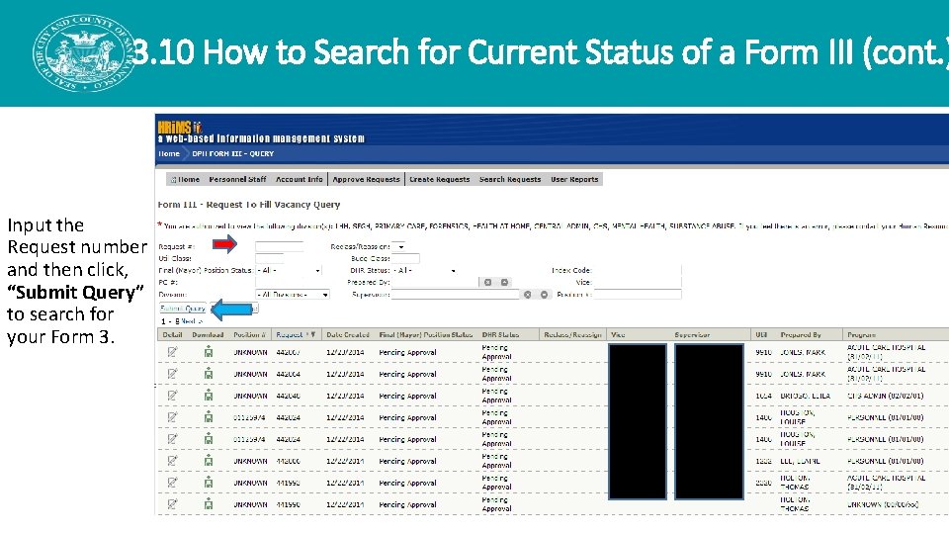The image size is (949, 534).
Task: Download form for request 441993
Action: (209, 483)
